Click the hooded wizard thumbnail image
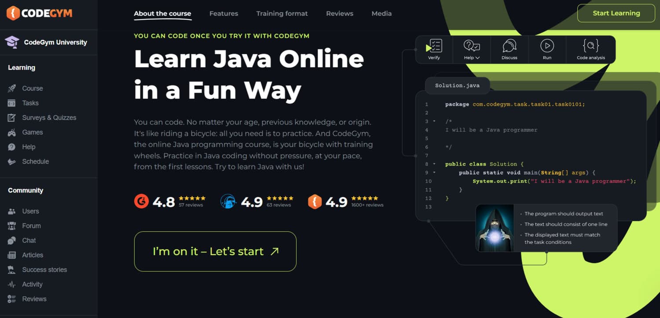Image resolution: width=660 pixels, height=318 pixels. (x=495, y=228)
